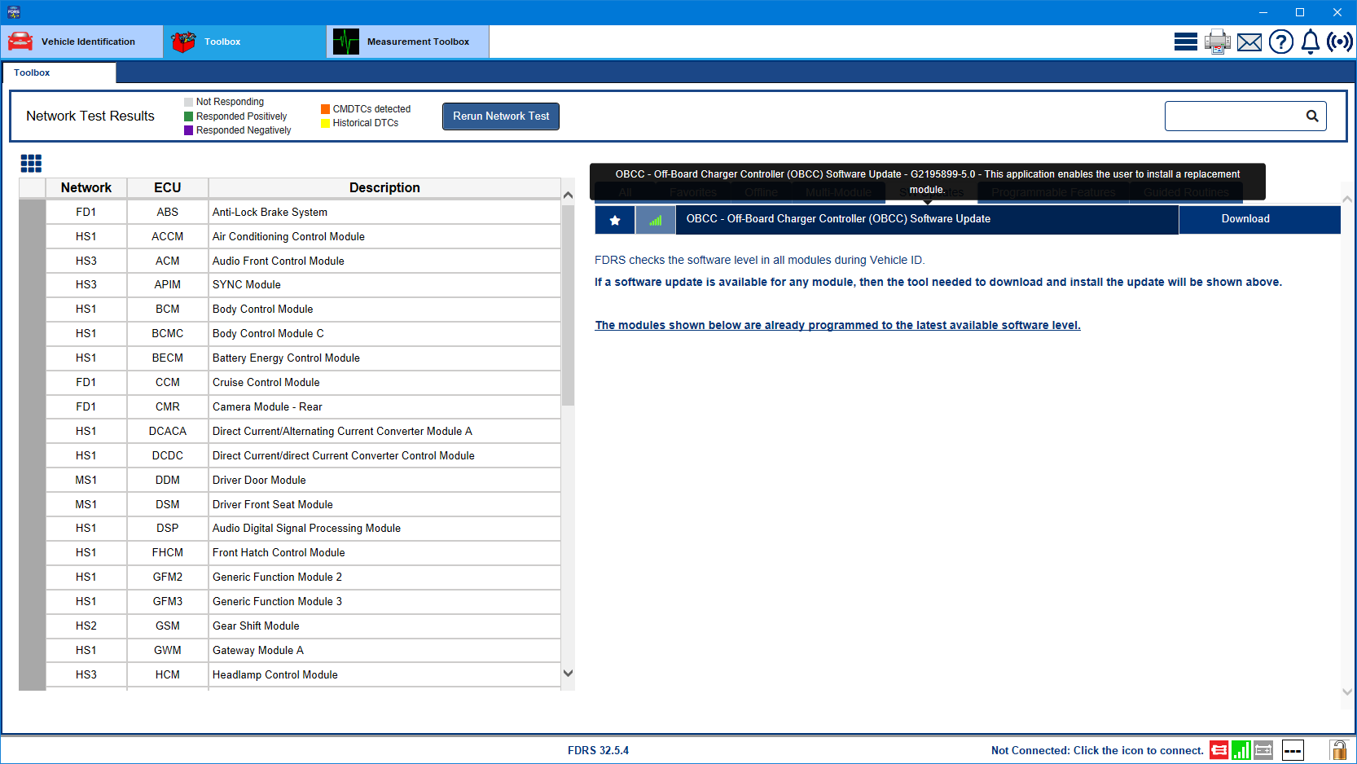1357x764 pixels.
Task: Click Rerun Network Test button
Action: (501, 116)
